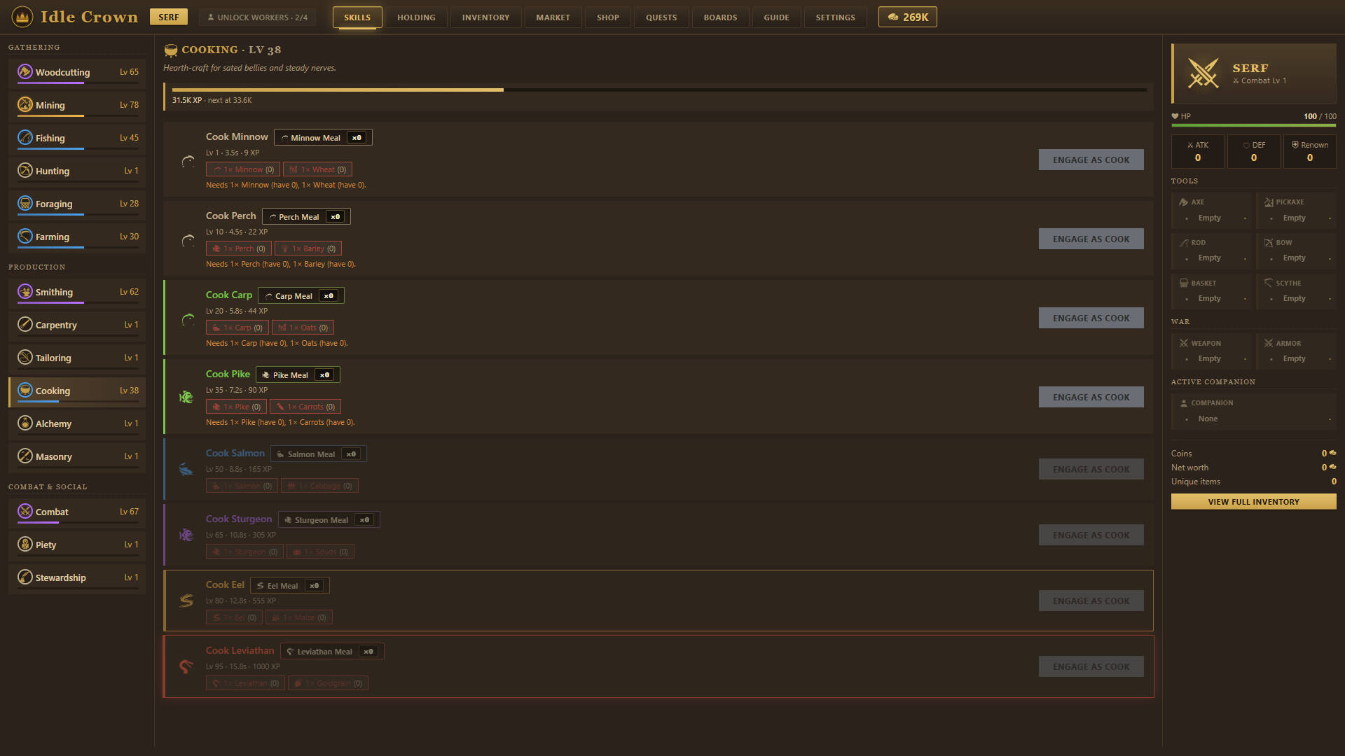Open the Mining skill
Screen dimensions: 1345x756
pos(77,105)
